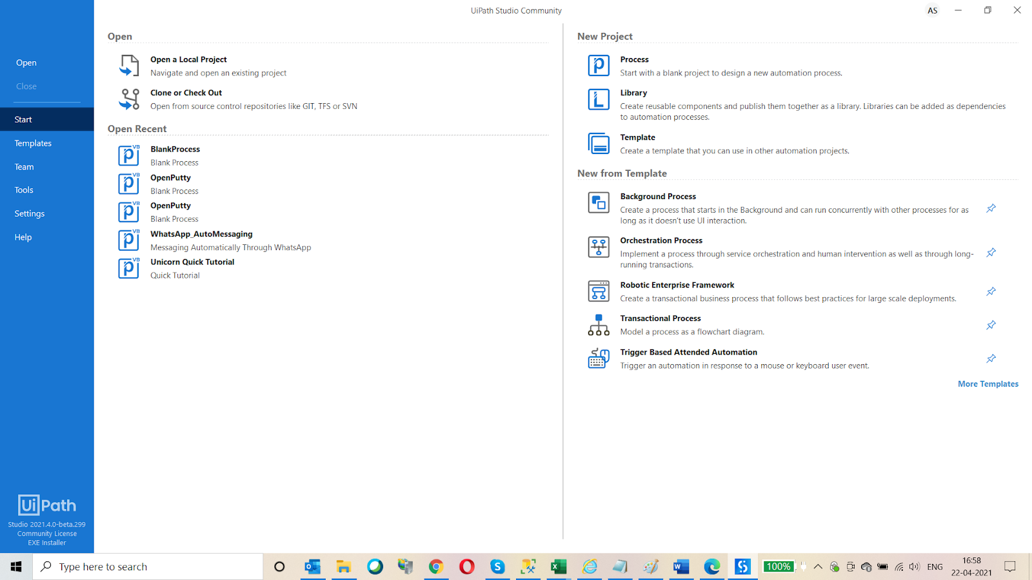Click the new Process project icon
This screenshot has width=1032, height=580.
click(x=599, y=66)
